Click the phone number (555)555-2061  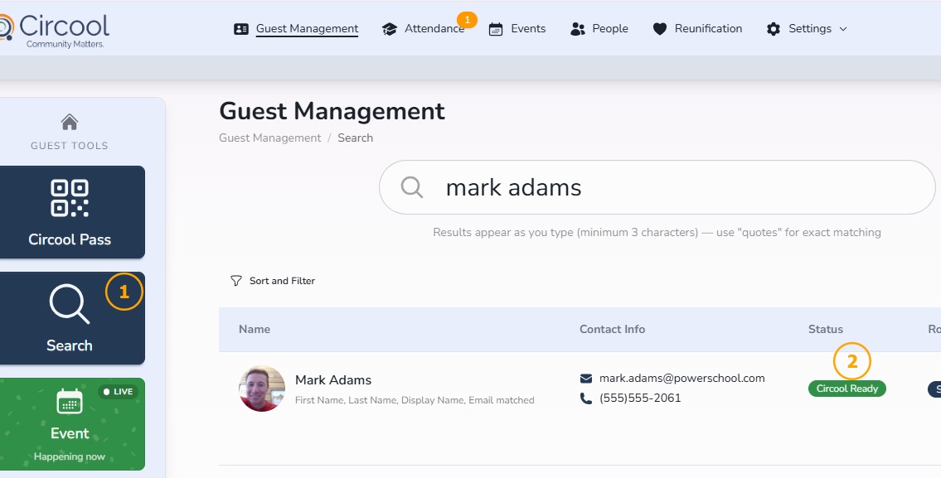[640, 398]
